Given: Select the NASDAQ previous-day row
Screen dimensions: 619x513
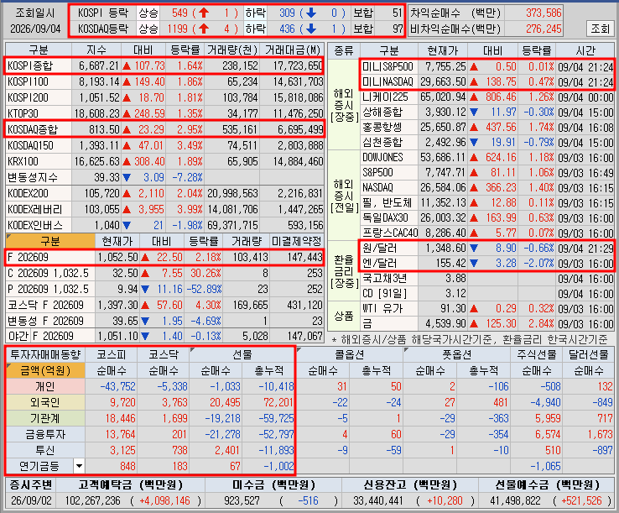Looking at the screenshot, I should pos(487,188).
